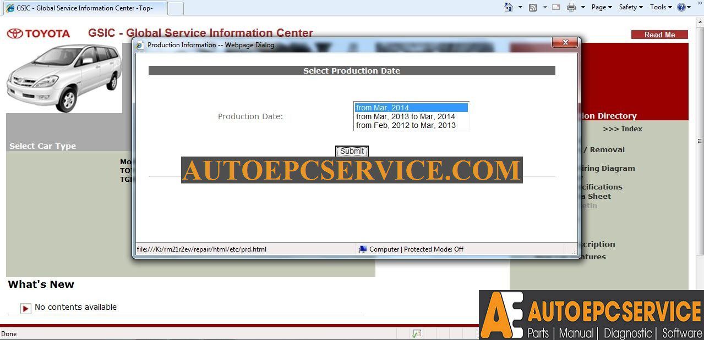Image resolution: width=704 pixels, height=340 pixels.
Task: Click the '/ Removal' link in directory
Action: [x=604, y=149]
